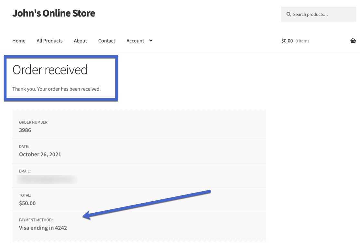Click the search magnifier icon
This screenshot has width=360, height=245.
(x=289, y=15)
